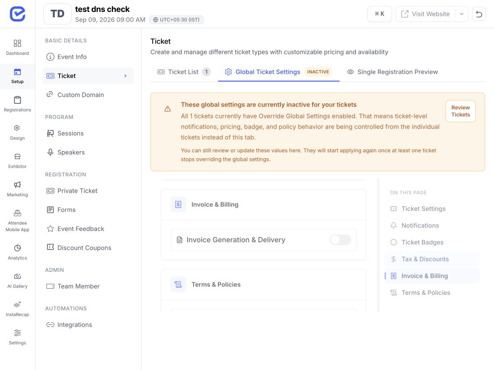Click Visit Website button

(425, 14)
